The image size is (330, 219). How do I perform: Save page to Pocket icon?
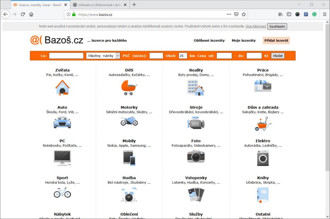click(x=236, y=14)
